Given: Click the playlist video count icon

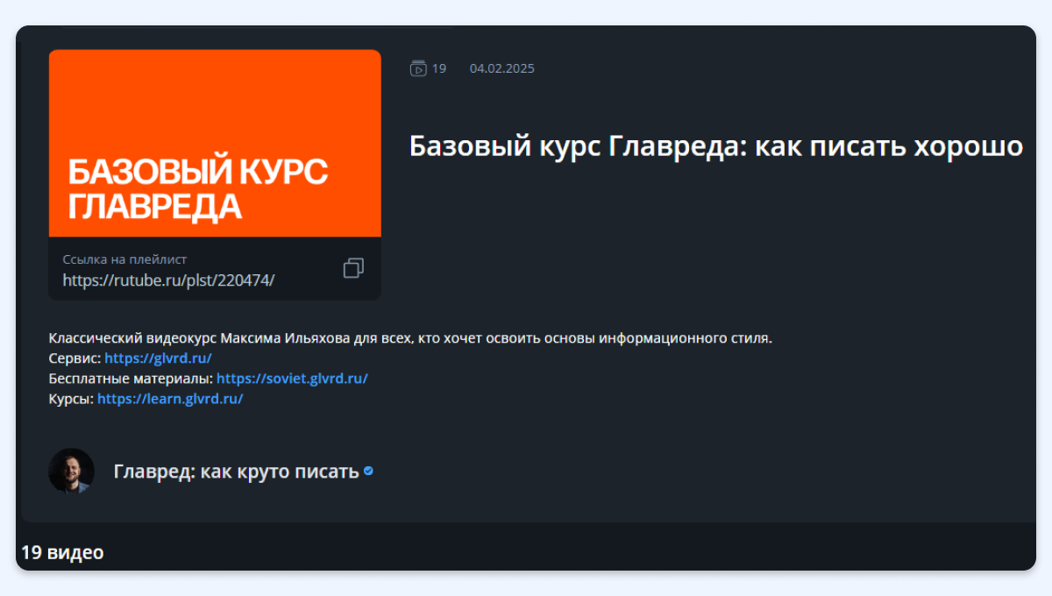Looking at the screenshot, I should (x=418, y=68).
